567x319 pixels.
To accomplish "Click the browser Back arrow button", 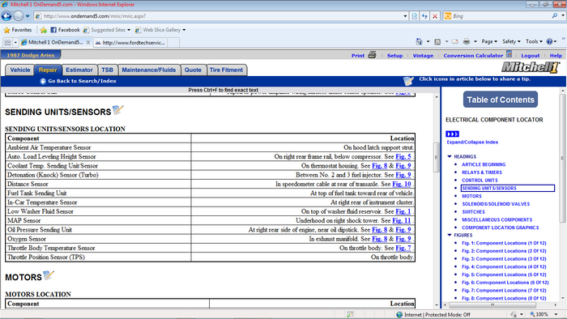I will tap(6, 16).
